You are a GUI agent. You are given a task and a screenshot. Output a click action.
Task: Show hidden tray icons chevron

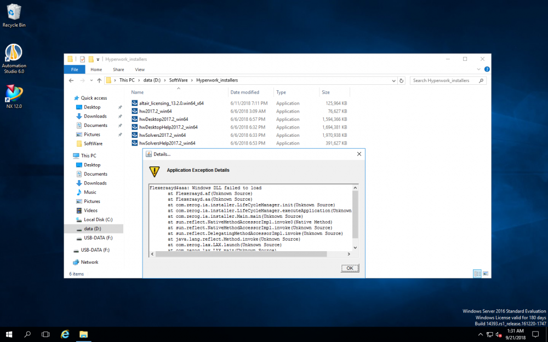(x=481, y=335)
